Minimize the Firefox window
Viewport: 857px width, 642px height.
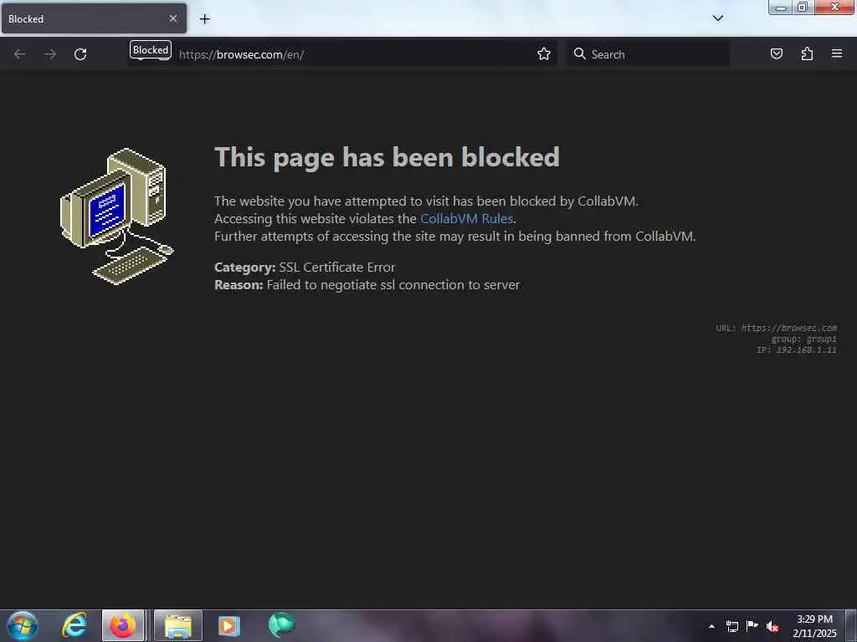pyautogui.click(x=781, y=7)
